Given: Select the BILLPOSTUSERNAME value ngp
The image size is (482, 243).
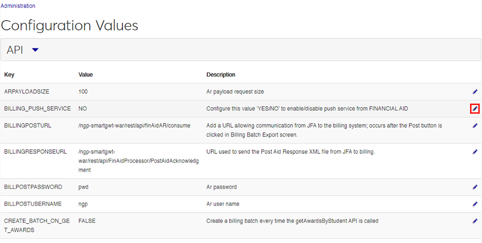Looking at the screenshot, I should [83, 204].
